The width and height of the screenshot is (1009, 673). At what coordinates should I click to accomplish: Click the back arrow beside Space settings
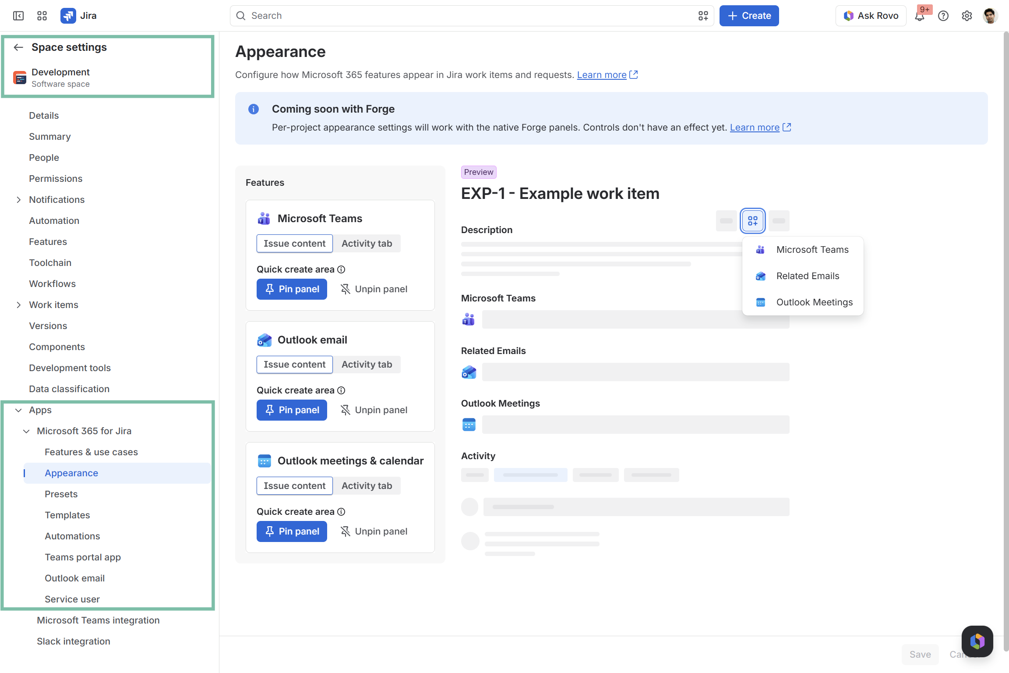[x=18, y=47]
